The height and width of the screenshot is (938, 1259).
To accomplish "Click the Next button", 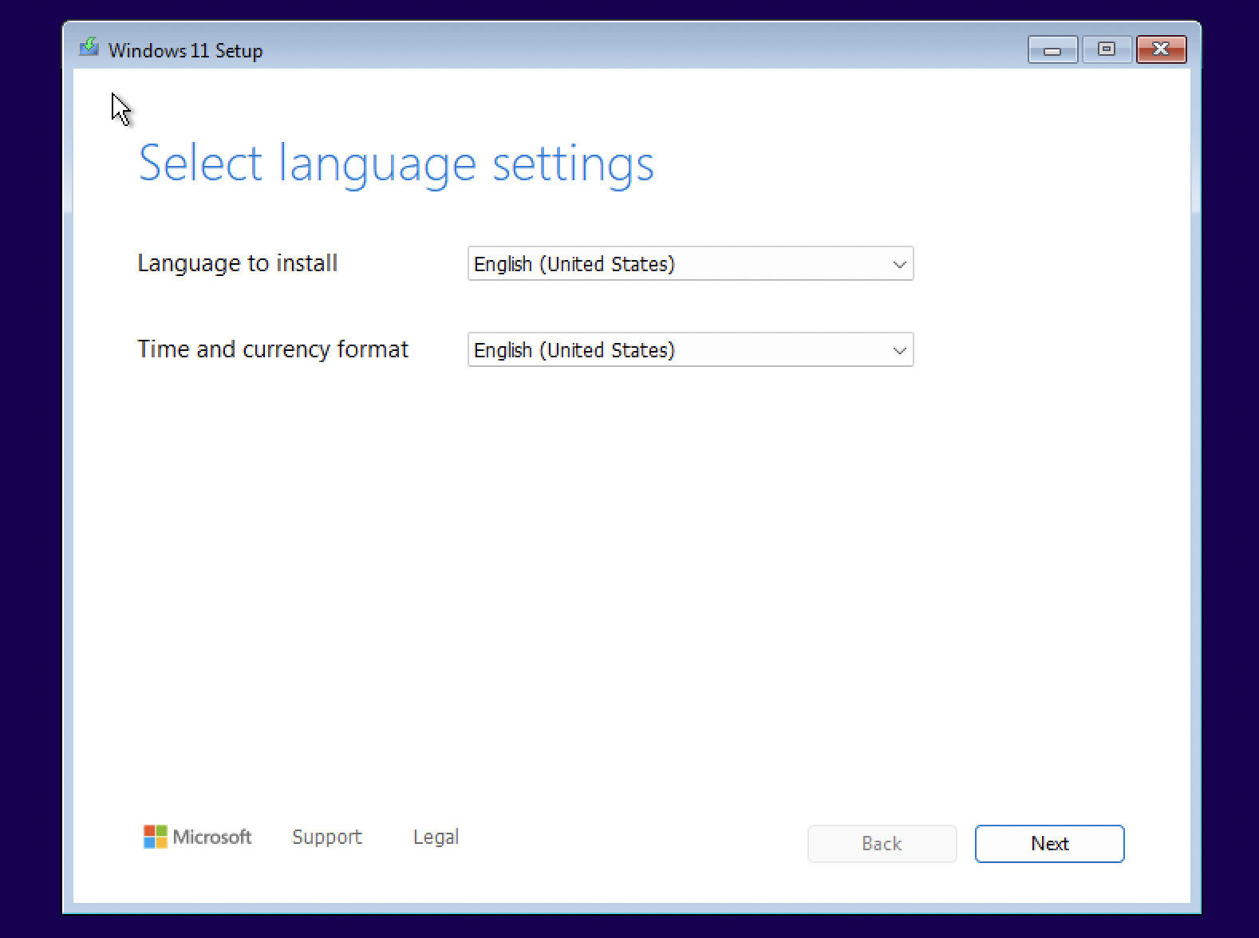I will 1049,844.
